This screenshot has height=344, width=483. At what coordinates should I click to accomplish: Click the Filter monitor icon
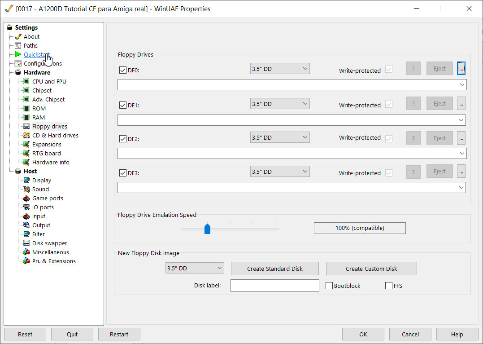pos(26,234)
